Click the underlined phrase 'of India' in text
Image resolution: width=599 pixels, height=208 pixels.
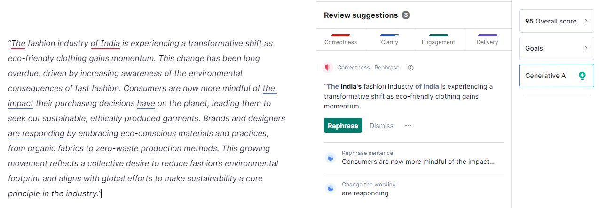pos(105,43)
